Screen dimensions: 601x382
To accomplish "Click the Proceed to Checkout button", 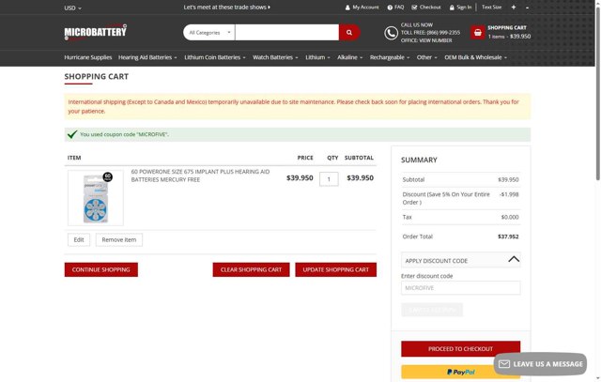I will click(x=461, y=348).
